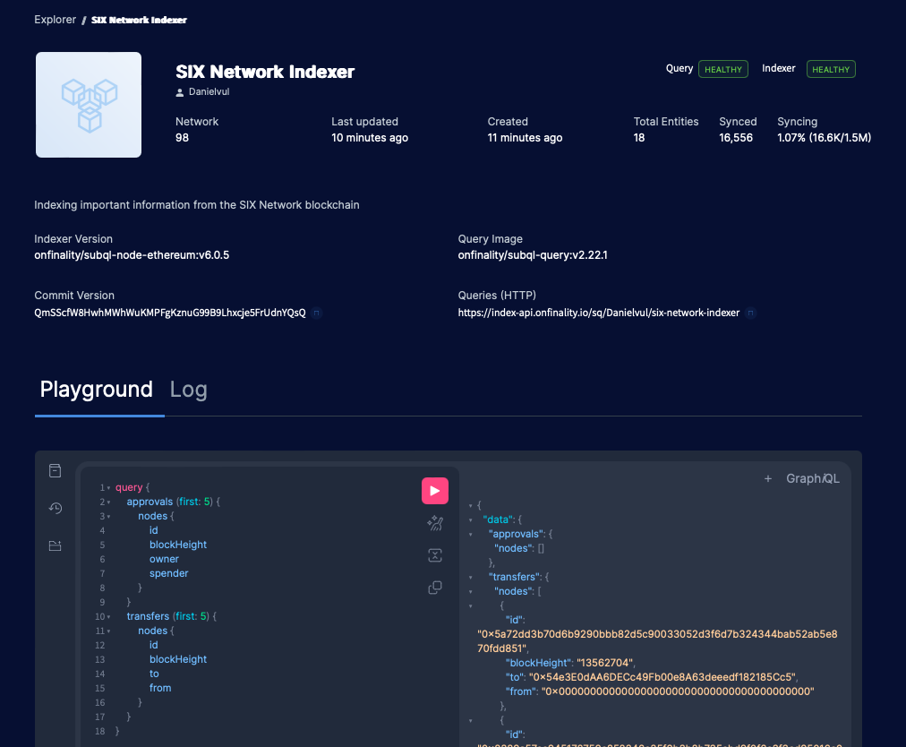Viewport: 906px width, 747px height.
Task: Switch to the Log tab
Action: click(x=188, y=390)
